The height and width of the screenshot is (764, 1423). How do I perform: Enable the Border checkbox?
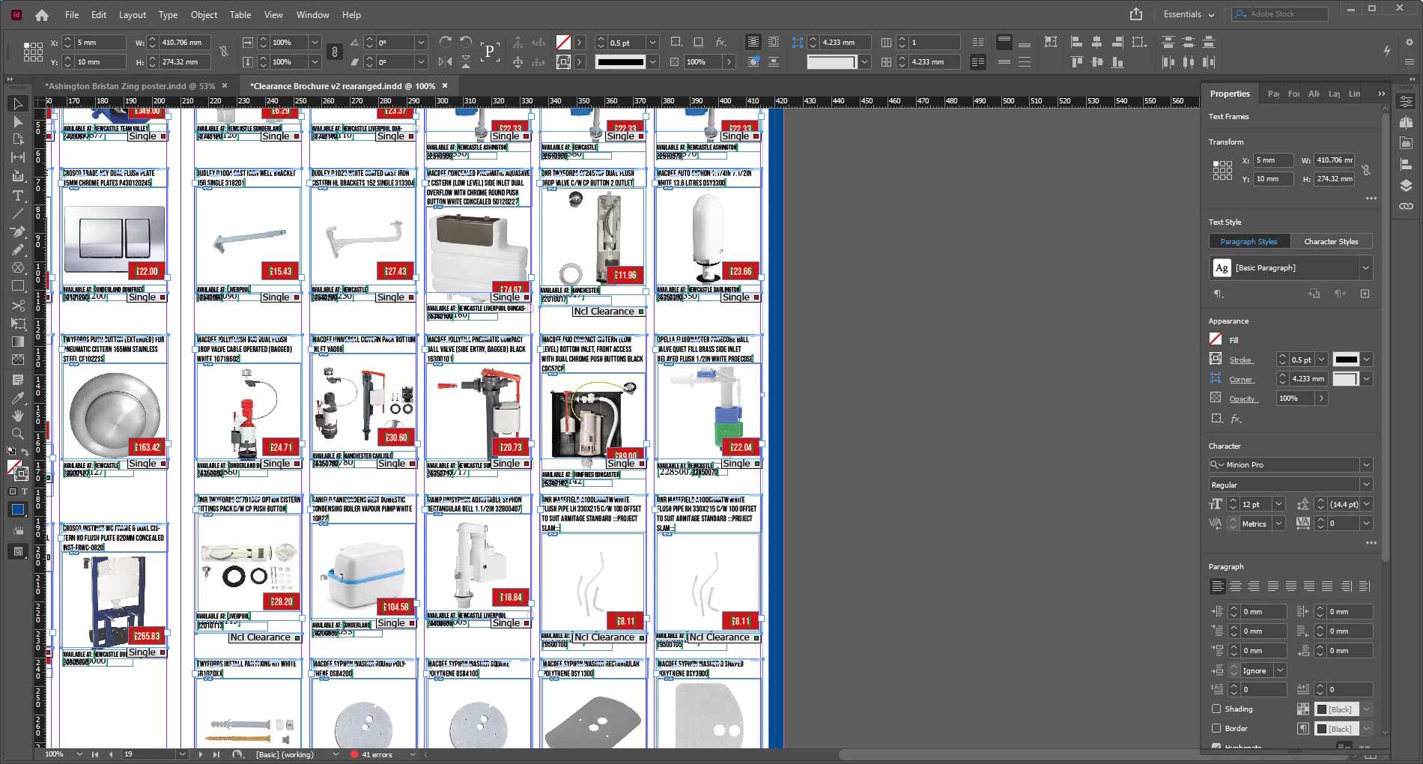pyautogui.click(x=1216, y=728)
